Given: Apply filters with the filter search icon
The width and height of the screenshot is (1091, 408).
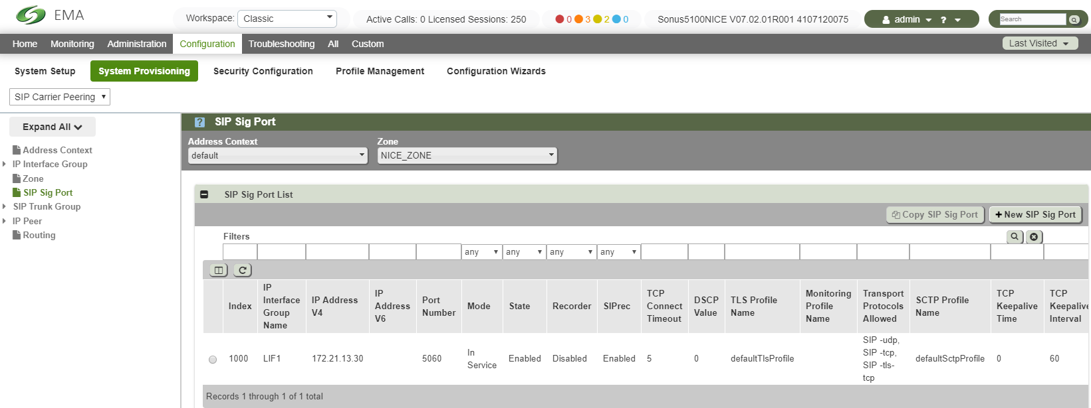Looking at the screenshot, I should click(1015, 237).
